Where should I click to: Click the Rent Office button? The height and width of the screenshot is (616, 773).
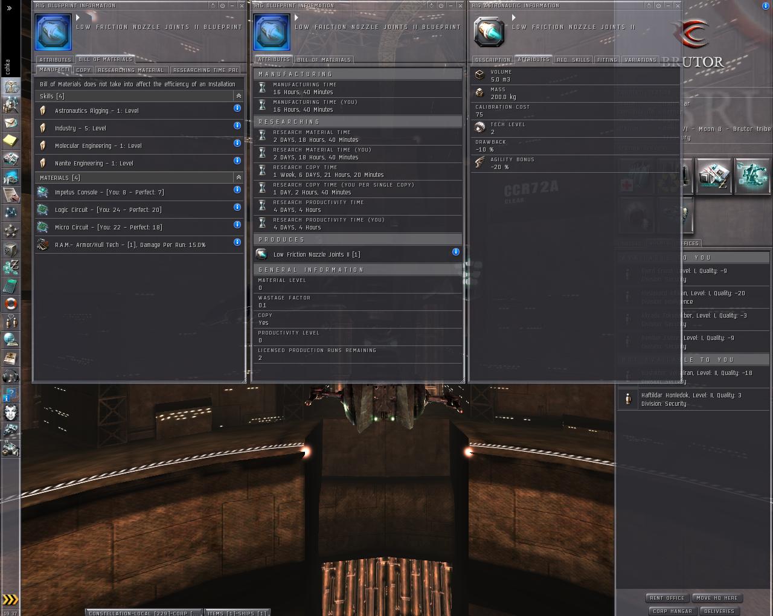tap(667, 598)
